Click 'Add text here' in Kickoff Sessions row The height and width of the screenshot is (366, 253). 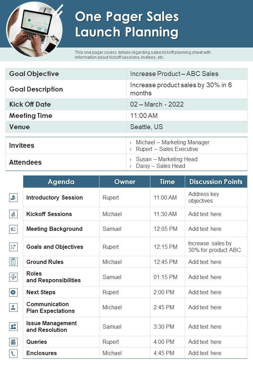pyautogui.click(x=205, y=214)
